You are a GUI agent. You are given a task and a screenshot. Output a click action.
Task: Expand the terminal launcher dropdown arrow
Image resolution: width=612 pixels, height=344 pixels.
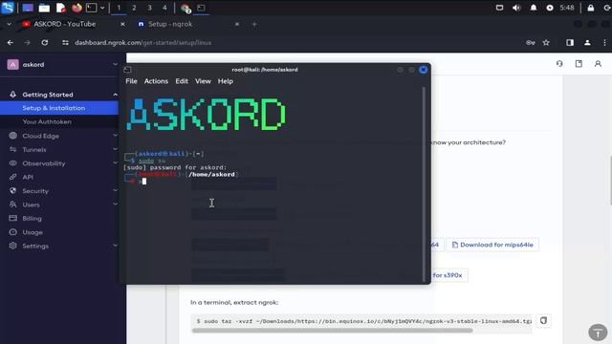[102, 8]
